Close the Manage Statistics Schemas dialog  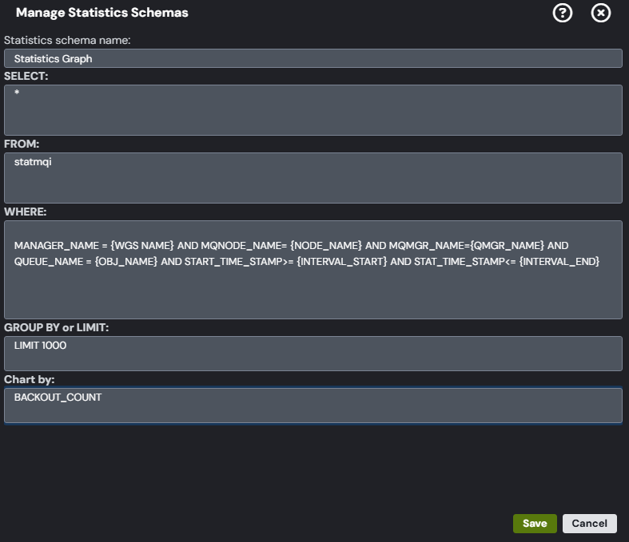pos(600,13)
